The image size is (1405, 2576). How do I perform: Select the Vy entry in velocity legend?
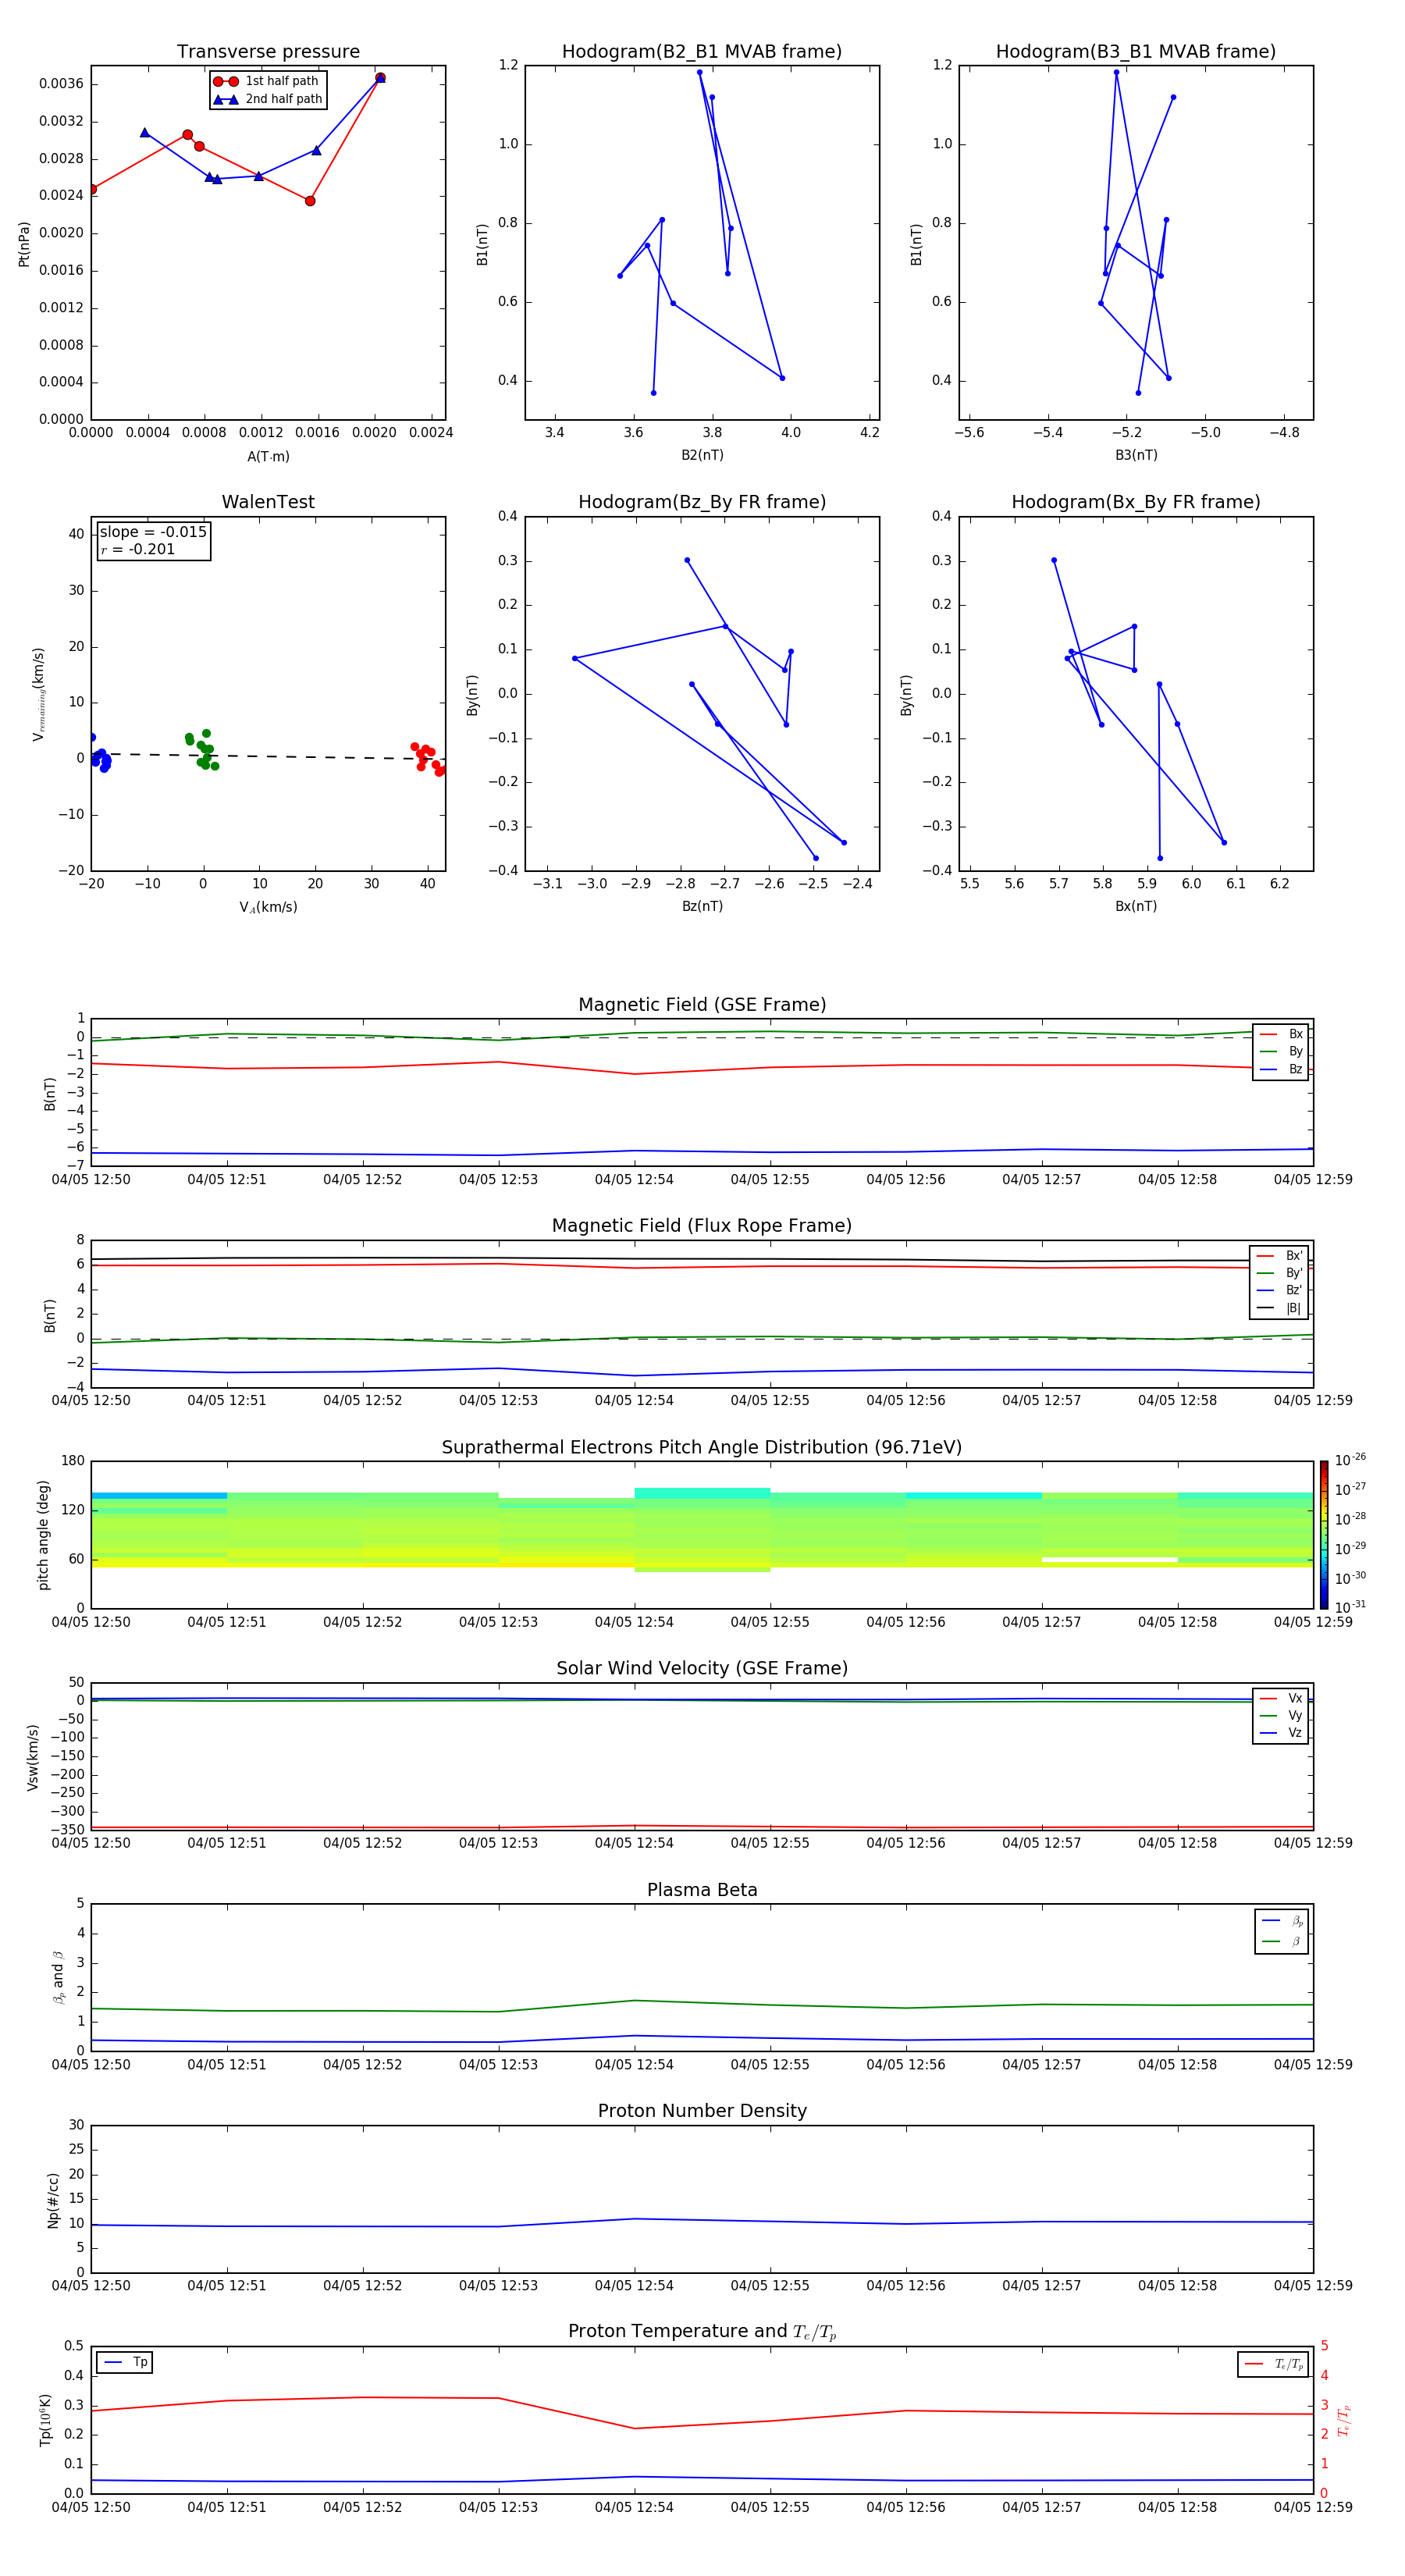click(1281, 1715)
